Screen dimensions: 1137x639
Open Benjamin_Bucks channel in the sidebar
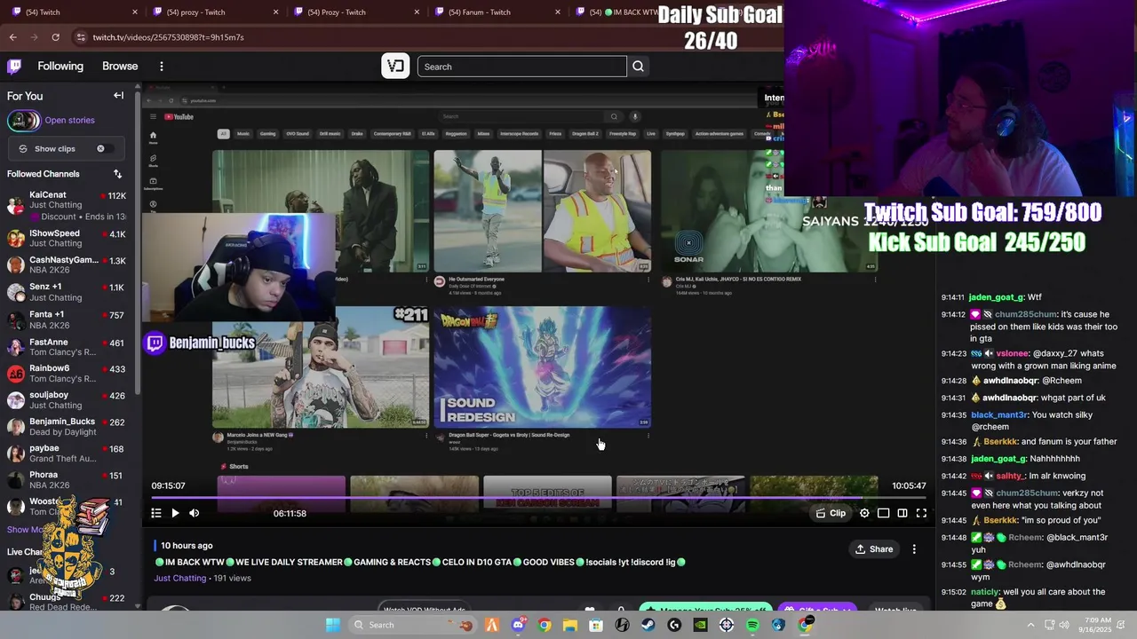coord(67,427)
